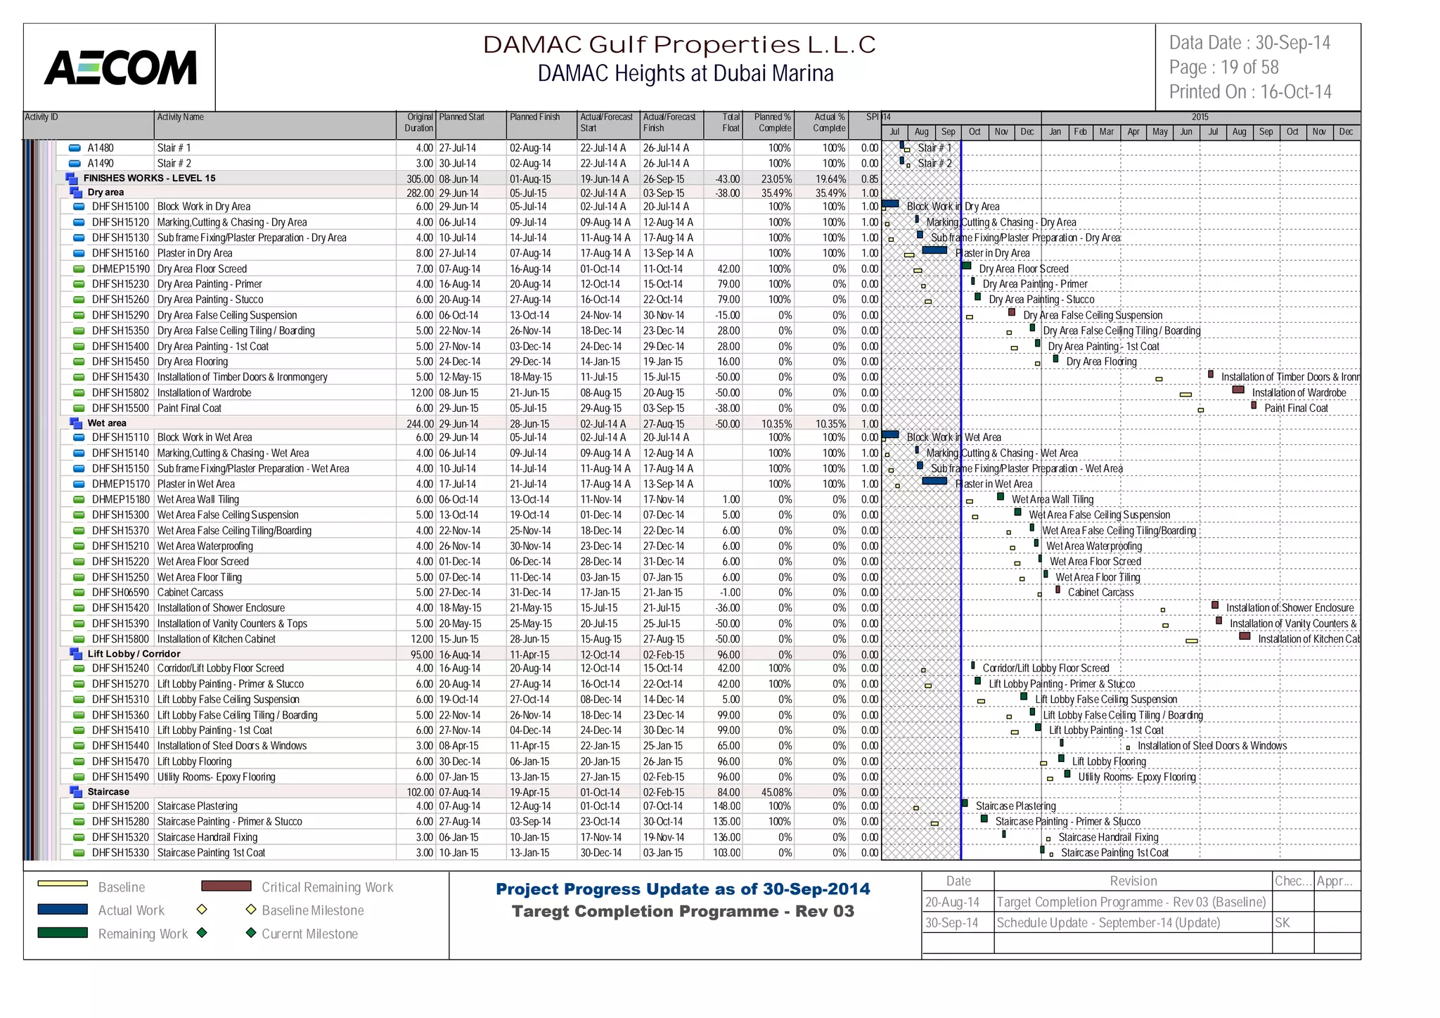
Task: Click the activity icon for DHFSH15500
Action: pos(79,408)
